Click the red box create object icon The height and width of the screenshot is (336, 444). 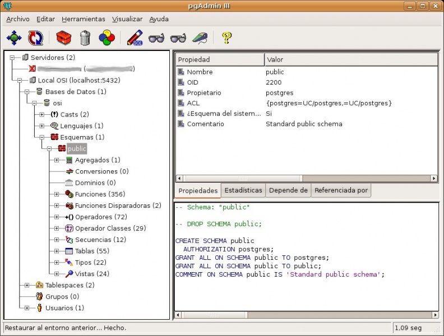(x=64, y=38)
